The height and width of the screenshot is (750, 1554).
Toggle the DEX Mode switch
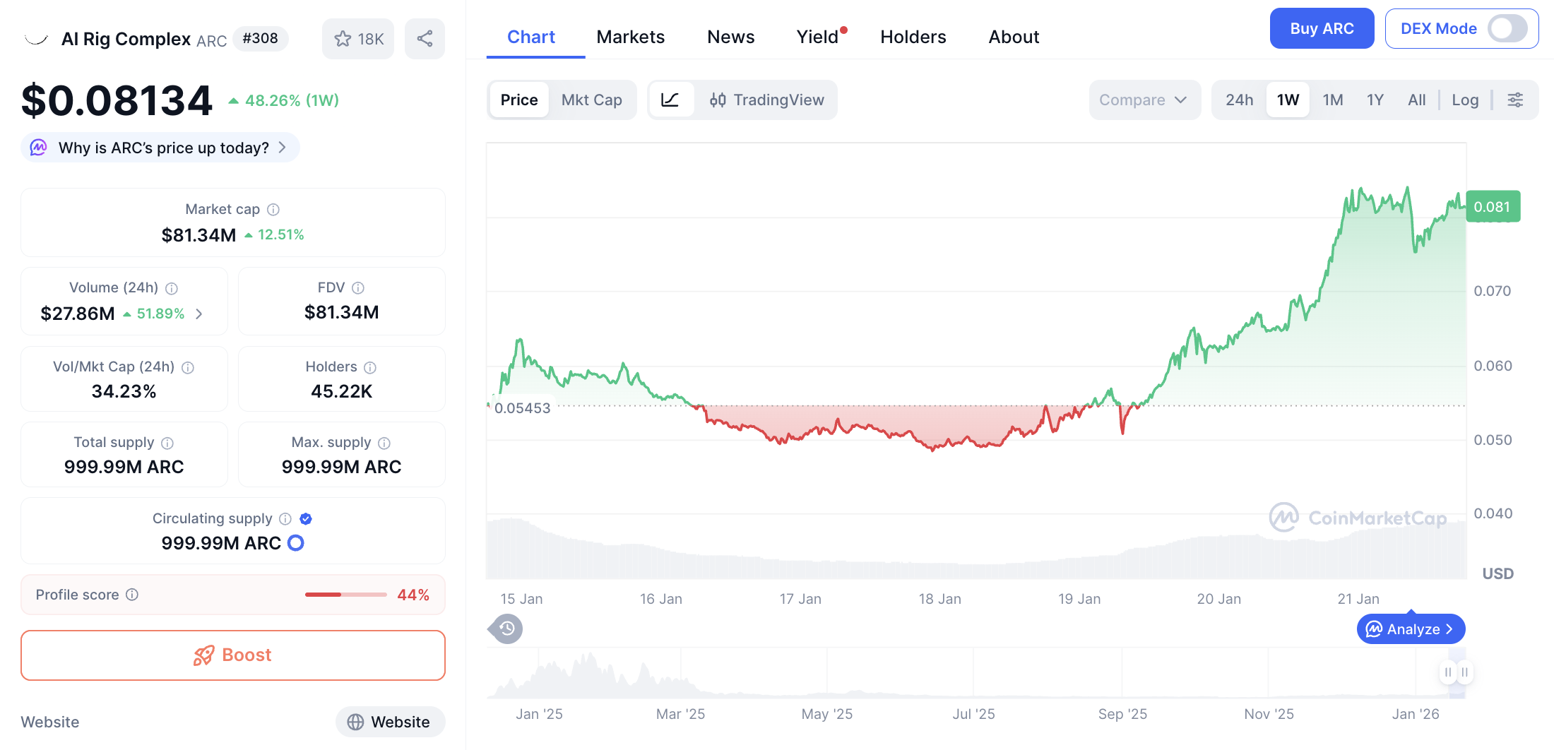pyautogui.click(x=1507, y=29)
